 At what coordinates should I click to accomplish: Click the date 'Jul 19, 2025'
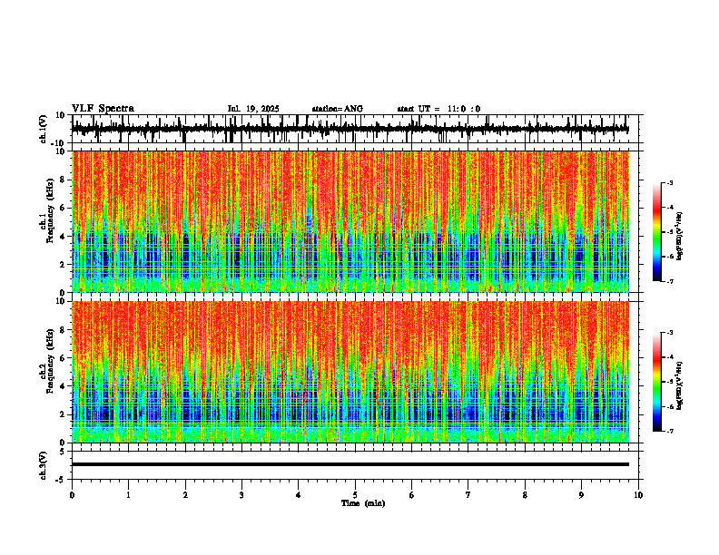[253, 109]
